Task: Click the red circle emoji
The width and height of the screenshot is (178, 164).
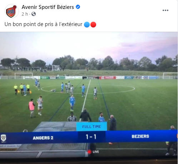Action: coord(93,25)
